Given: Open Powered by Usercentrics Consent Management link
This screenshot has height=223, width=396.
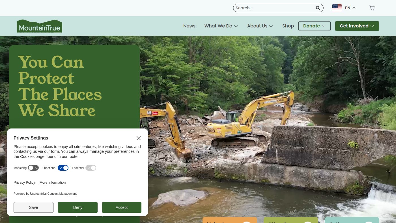Looking at the screenshot, I should [45, 194].
